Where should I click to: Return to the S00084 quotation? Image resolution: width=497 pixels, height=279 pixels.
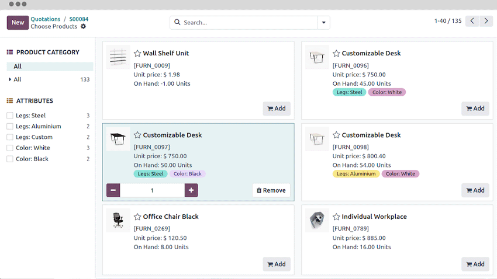(79, 19)
